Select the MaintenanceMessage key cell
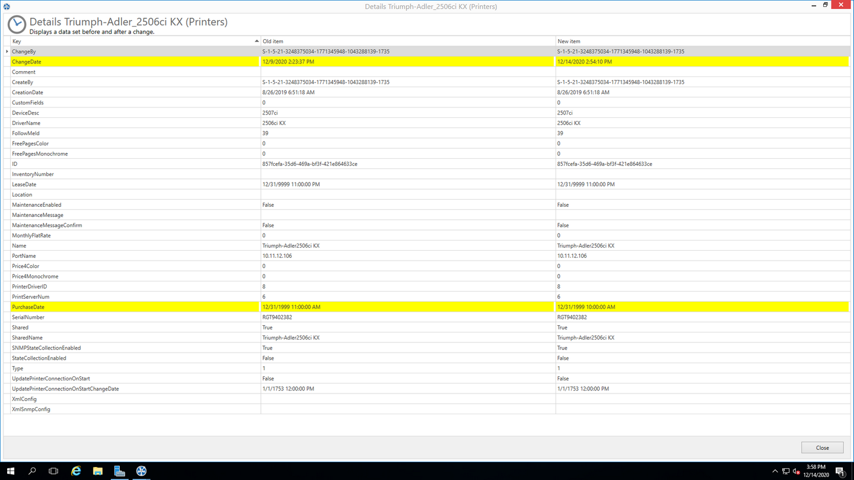The image size is (854, 480). click(135, 215)
